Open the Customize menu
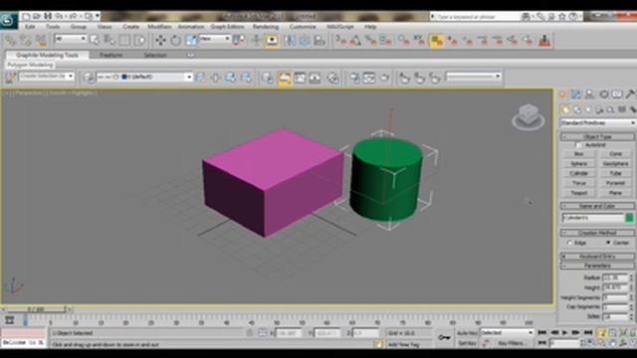This screenshot has width=637, height=358. (x=303, y=27)
